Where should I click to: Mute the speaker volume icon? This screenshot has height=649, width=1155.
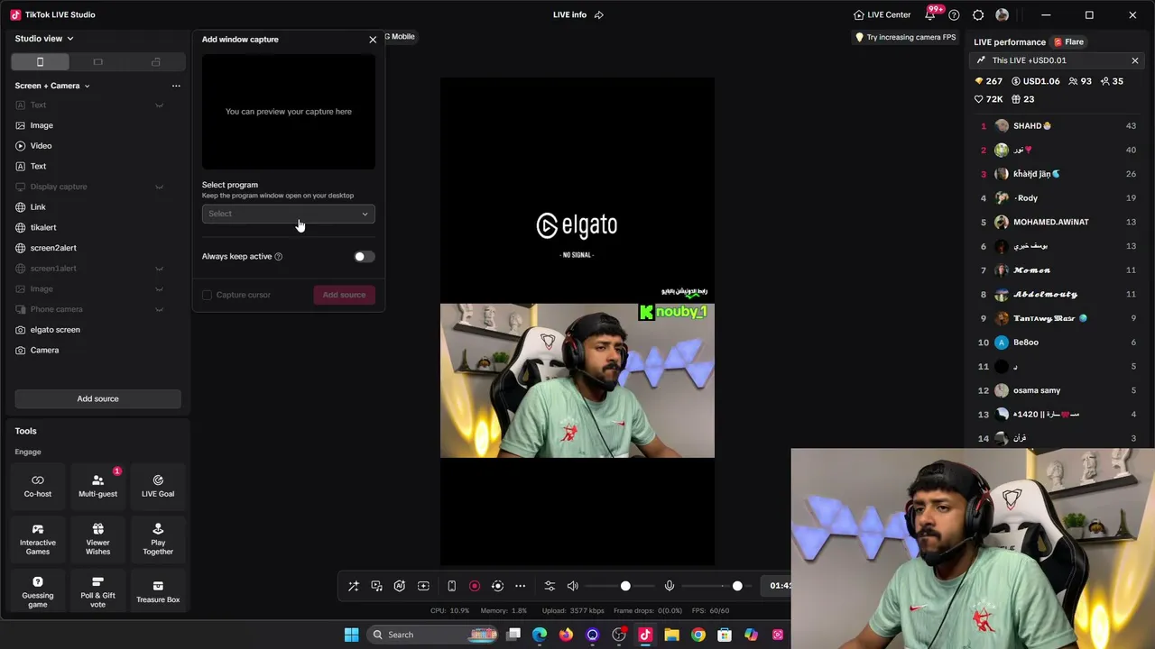point(572,586)
